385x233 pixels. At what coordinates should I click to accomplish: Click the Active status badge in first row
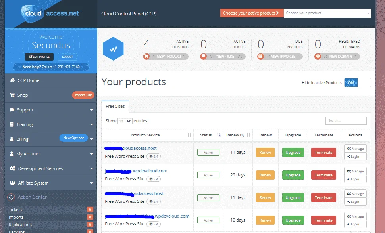tap(208, 153)
